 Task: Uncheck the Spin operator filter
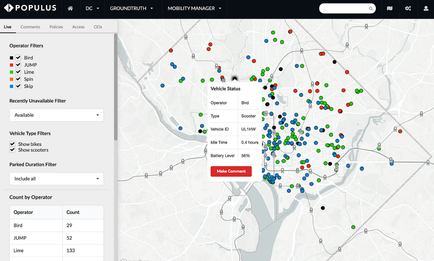click(x=18, y=79)
